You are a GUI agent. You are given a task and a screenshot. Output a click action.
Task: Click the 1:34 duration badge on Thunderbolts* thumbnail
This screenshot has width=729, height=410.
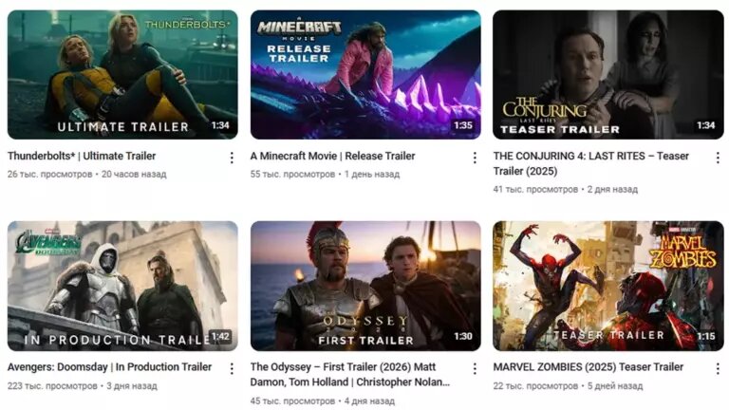[220, 125]
